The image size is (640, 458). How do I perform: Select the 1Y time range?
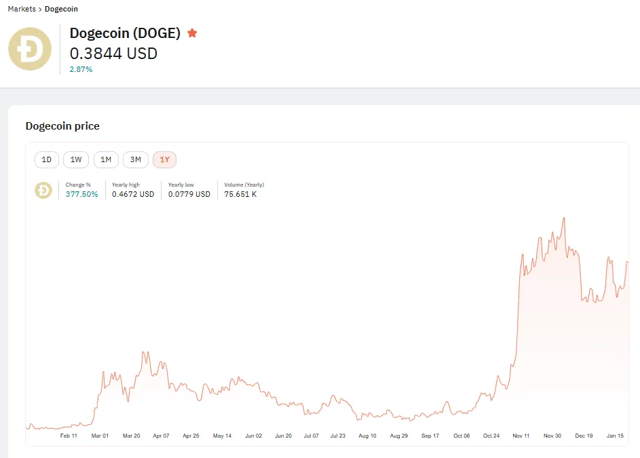pyautogui.click(x=164, y=159)
